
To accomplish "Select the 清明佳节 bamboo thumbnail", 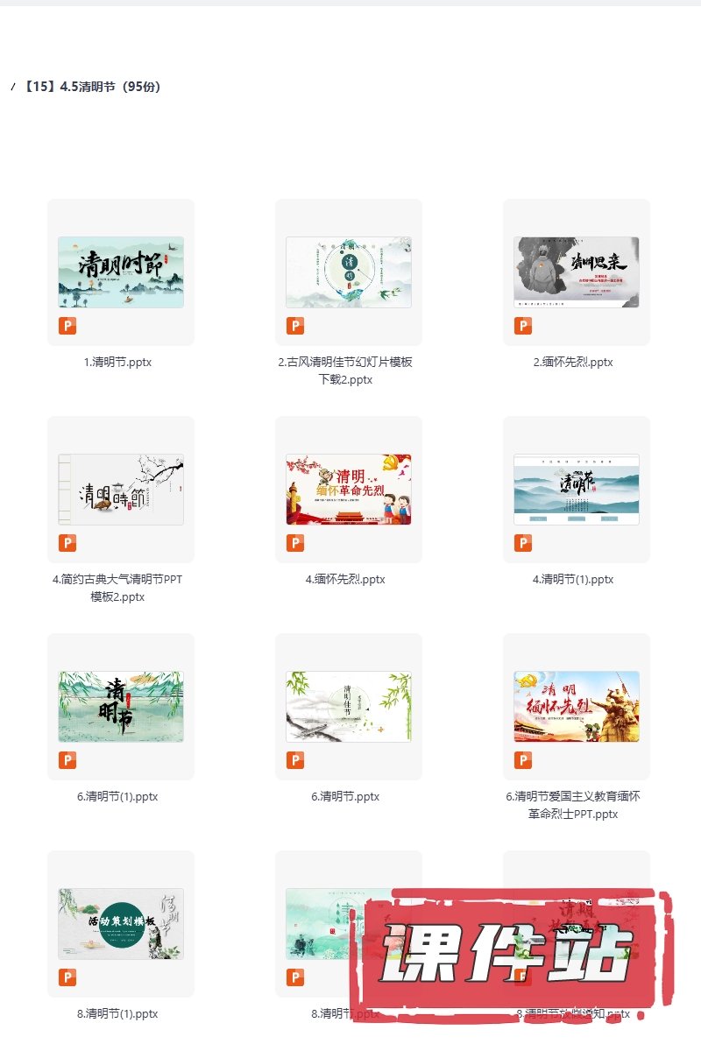I will [x=349, y=706].
